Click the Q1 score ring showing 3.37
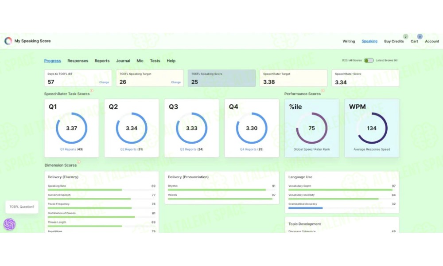 tap(71, 128)
